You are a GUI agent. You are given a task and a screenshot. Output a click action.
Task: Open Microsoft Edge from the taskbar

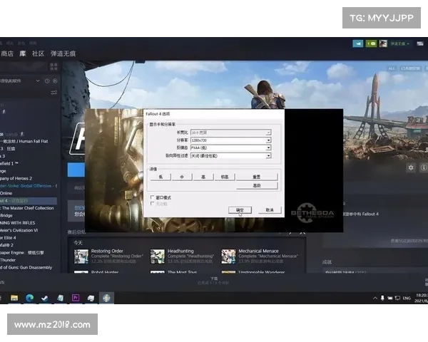pos(29,298)
